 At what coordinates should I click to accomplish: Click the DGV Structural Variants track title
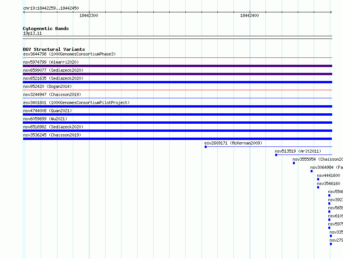pos(54,49)
